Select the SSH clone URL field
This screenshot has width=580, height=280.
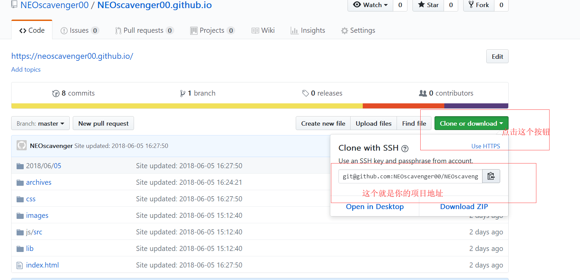point(410,176)
